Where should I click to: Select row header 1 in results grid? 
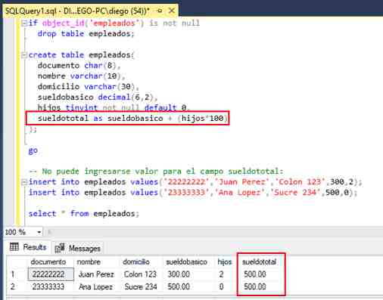(x=13, y=274)
